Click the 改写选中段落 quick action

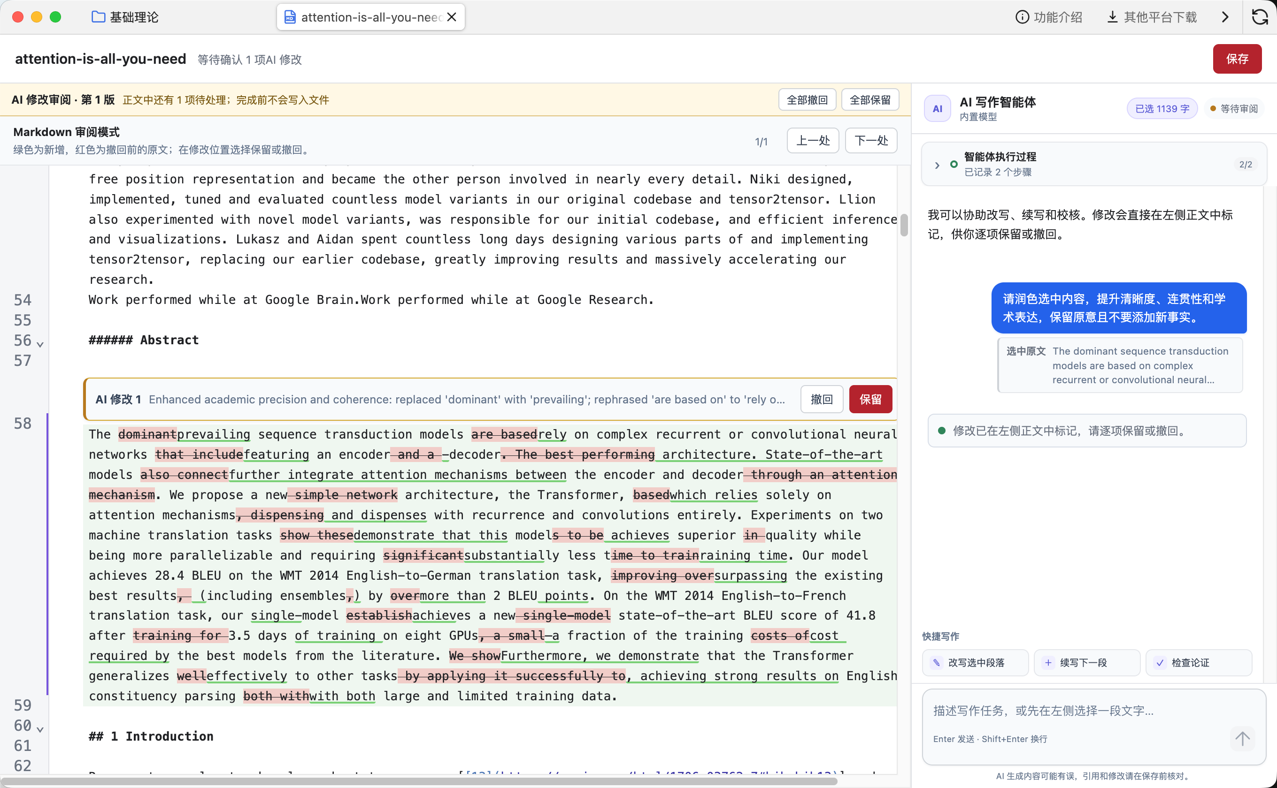[975, 662]
